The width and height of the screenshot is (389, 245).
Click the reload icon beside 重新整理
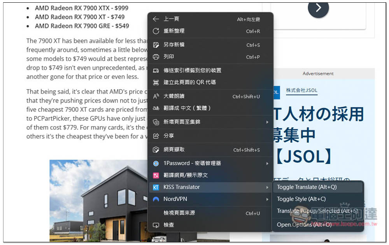[156, 31]
